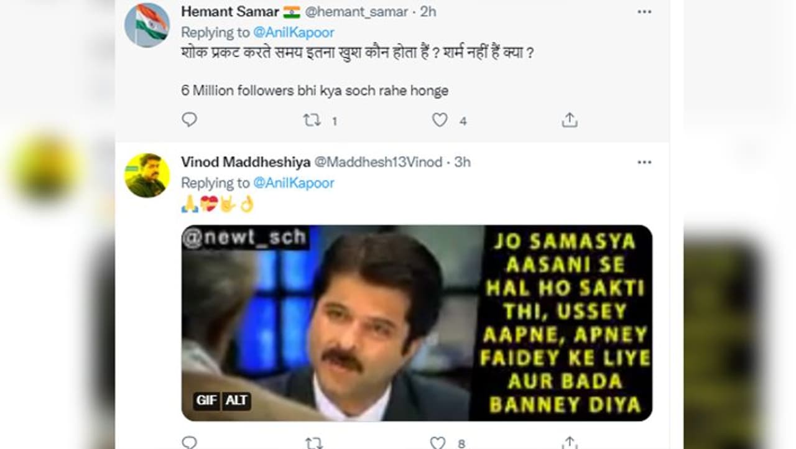Open Vinod Maddheshiya display name link
The image size is (796, 449).
click(245, 162)
